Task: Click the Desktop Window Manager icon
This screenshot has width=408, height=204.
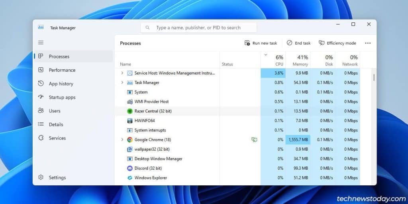Action: (129, 159)
